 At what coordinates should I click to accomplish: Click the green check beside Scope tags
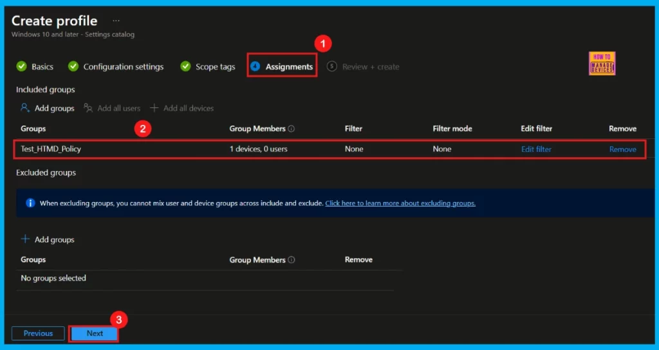185,66
